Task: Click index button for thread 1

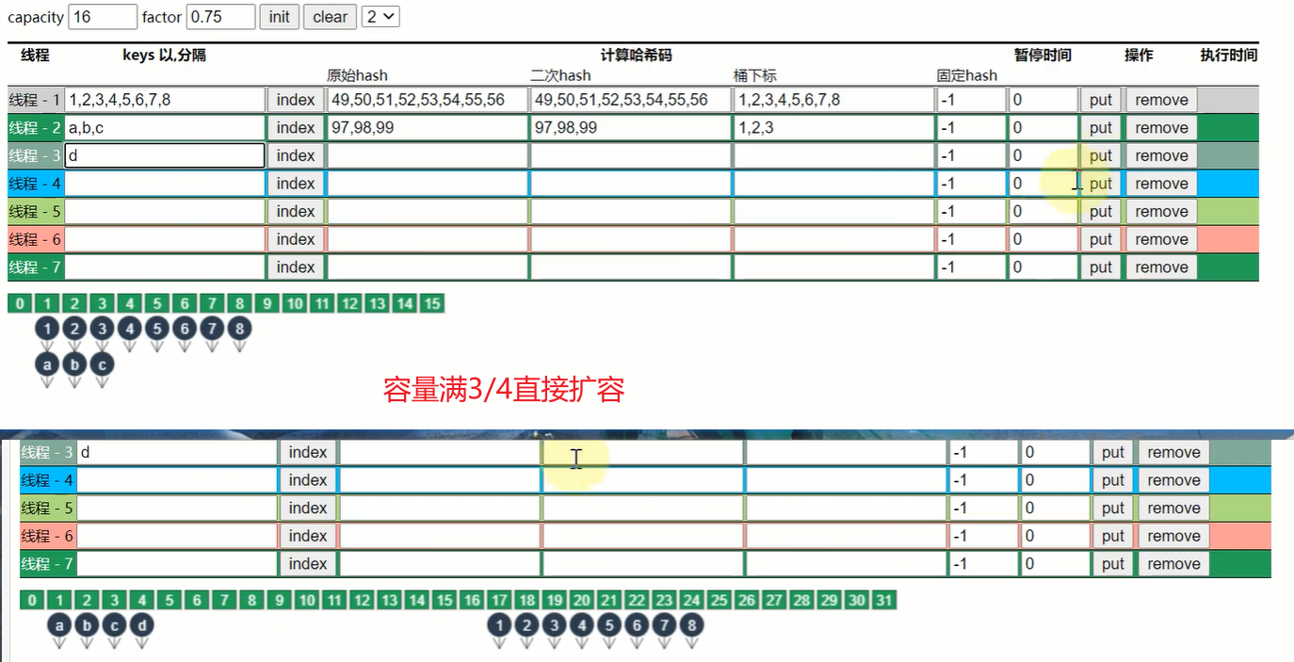Action: point(296,100)
